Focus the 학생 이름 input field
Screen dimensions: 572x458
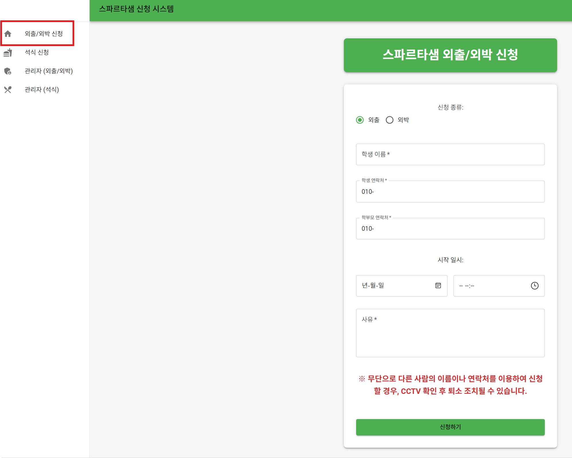450,154
